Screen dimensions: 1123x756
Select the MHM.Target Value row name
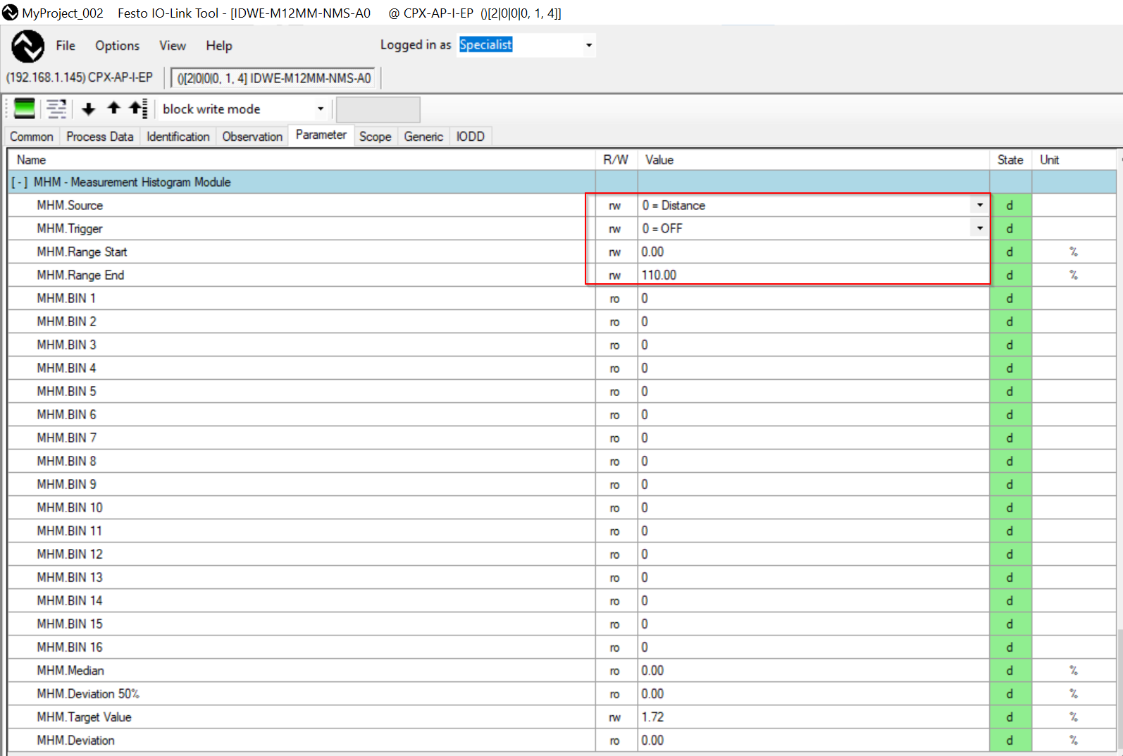point(84,717)
